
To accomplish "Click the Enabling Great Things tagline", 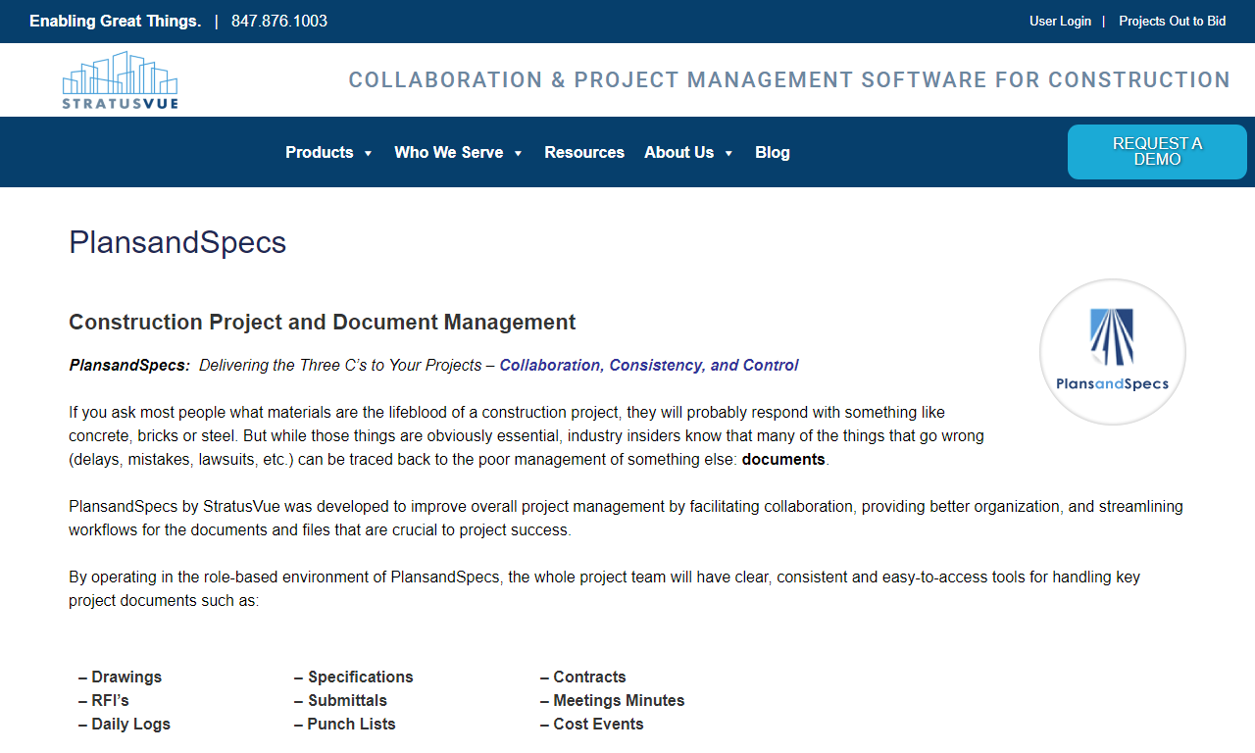I will point(115,21).
